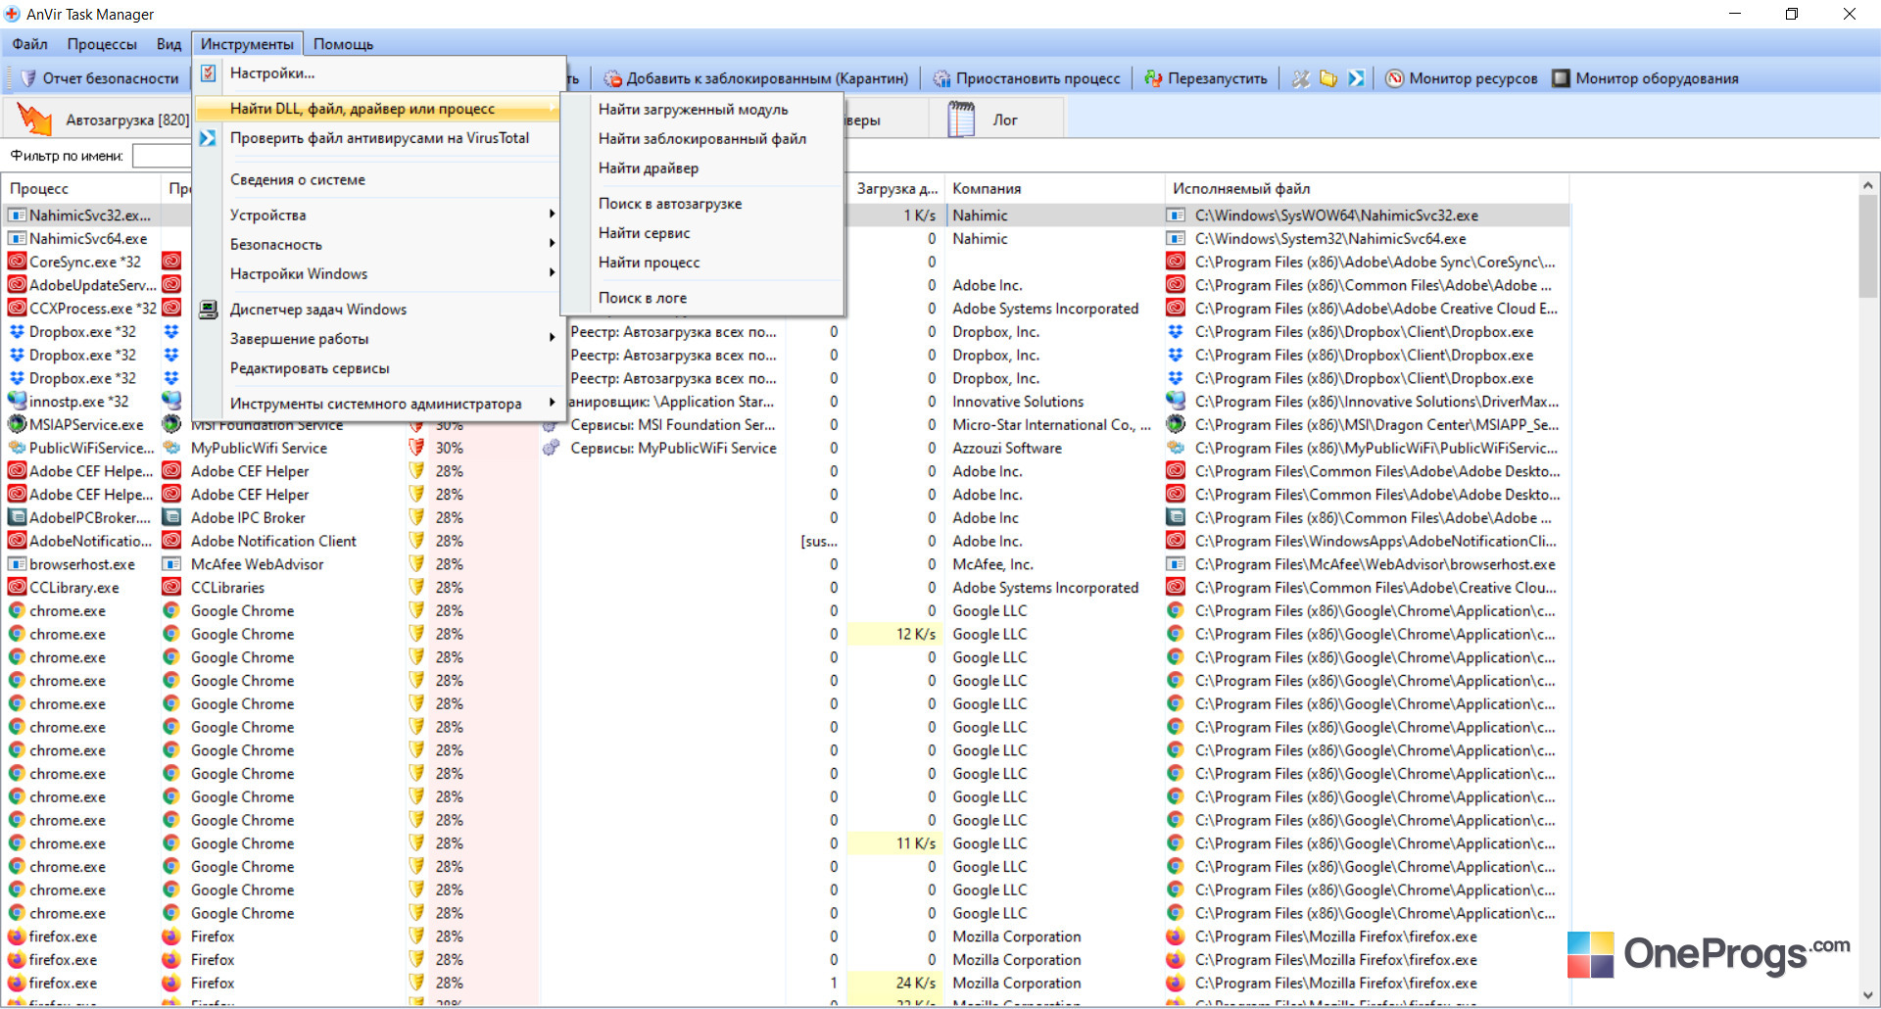This screenshot has width=1881, height=1009.
Task: Focus the Фильтр по имени input field
Action: 163,156
